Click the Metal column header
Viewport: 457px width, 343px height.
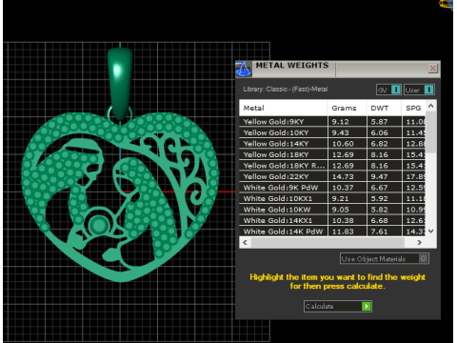tap(283, 108)
